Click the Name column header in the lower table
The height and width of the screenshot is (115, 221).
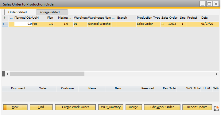pos(92,88)
